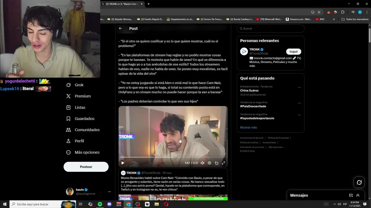This screenshot has height=208, width=371.
Task: Toggle picture-in-picture on video
Action: tap(216, 163)
